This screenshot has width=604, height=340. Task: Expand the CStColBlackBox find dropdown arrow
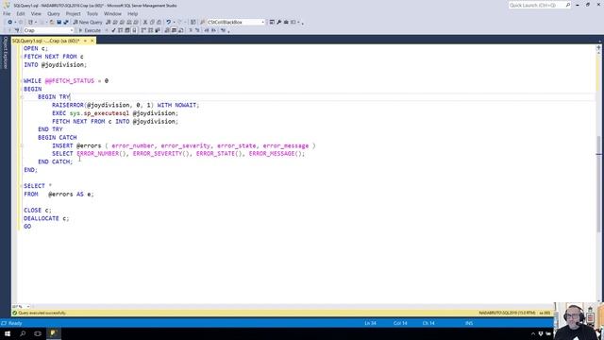click(262, 22)
